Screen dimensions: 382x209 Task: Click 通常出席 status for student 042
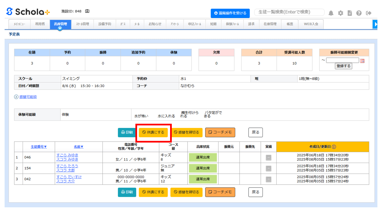203,179
